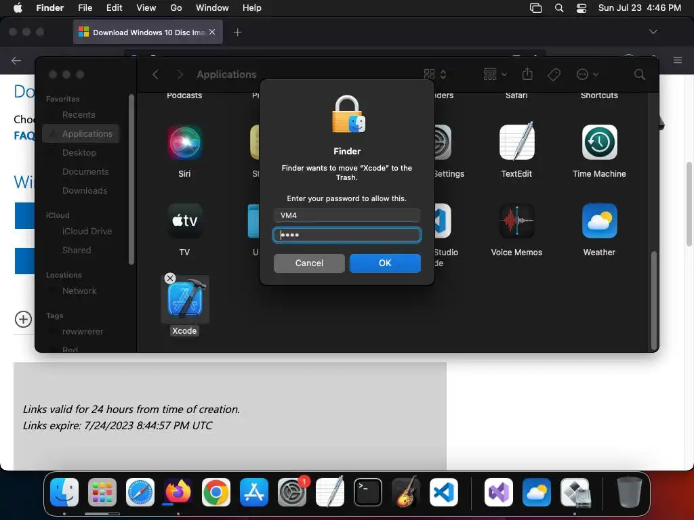Image resolution: width=694 pixels, height=520 pixels.
Task: Open a new browser tab
Action: click(x=238, y=32)
